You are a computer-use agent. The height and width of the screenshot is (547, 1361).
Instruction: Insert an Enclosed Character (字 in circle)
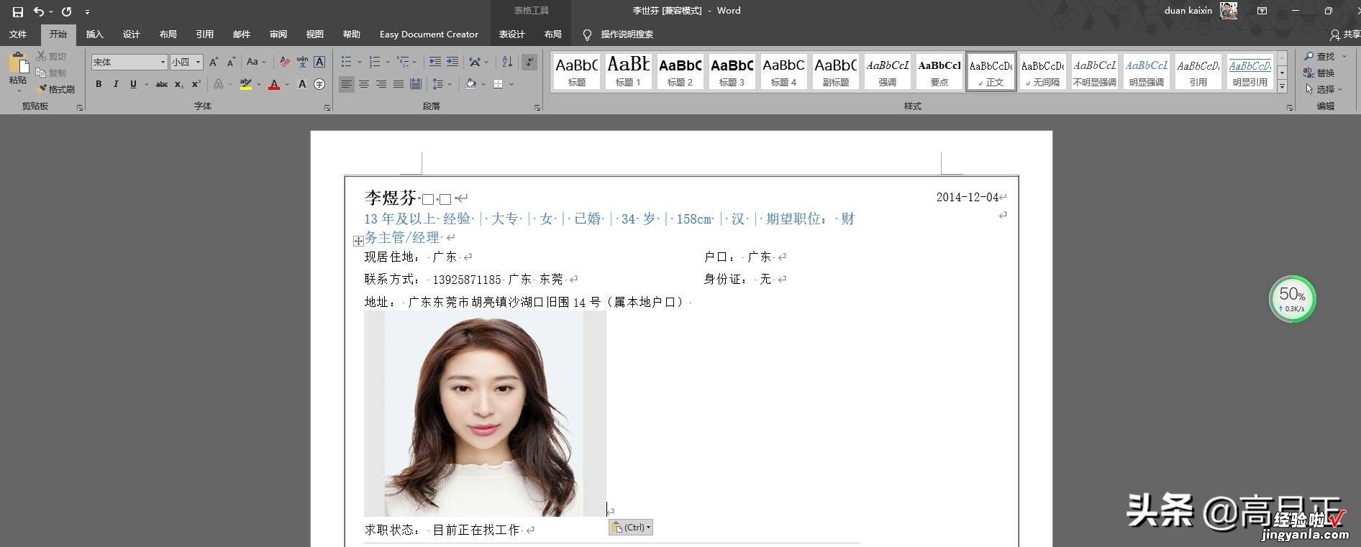click(x=319, y=84)
